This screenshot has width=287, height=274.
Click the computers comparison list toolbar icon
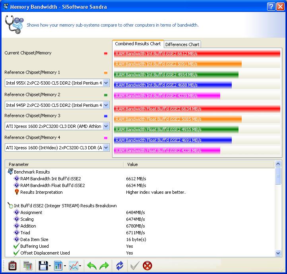28,266
